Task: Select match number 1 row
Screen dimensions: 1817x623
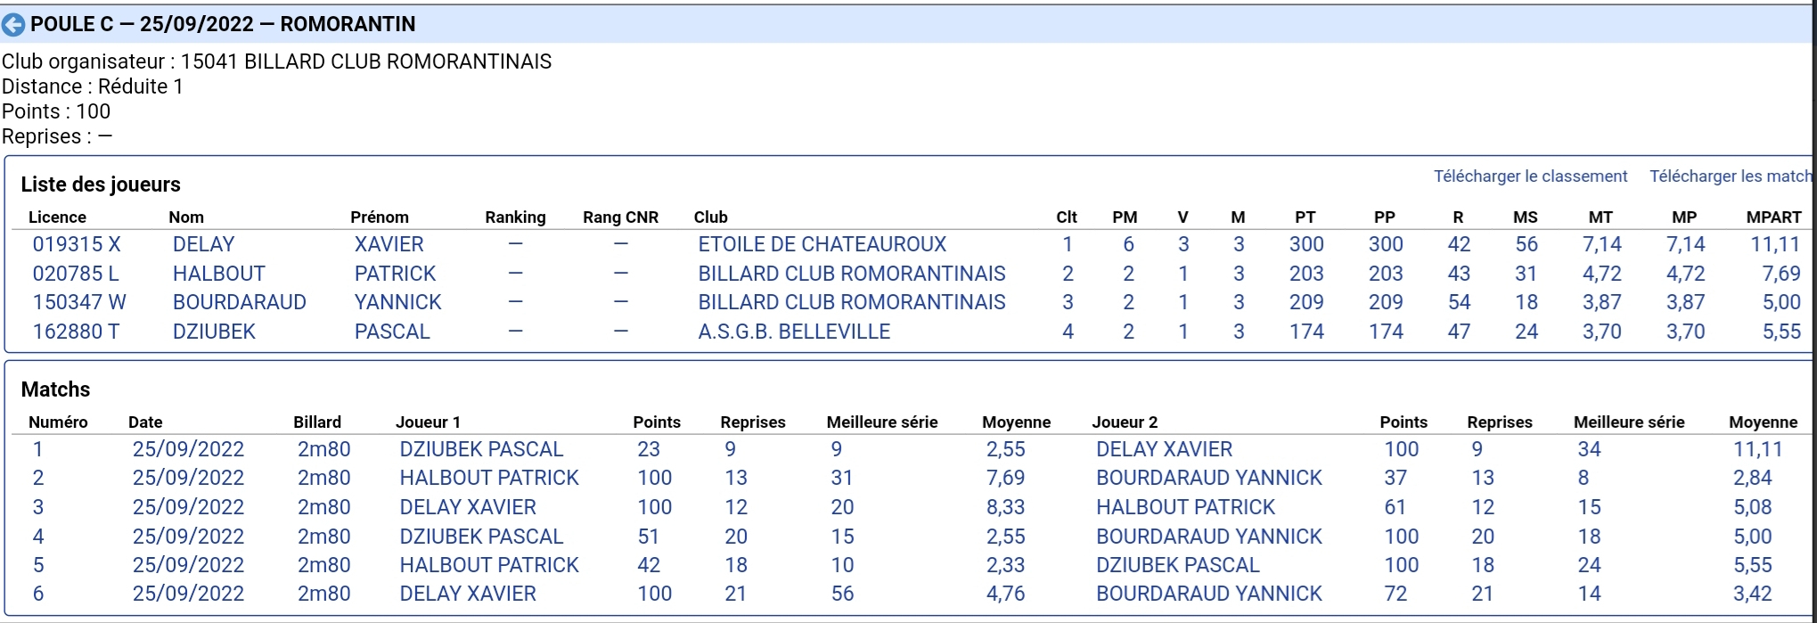Action: coord(911,449)
